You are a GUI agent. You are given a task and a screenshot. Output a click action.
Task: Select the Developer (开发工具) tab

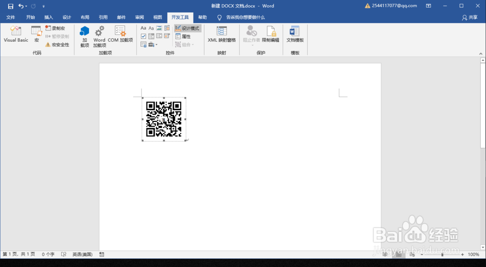pos(180,17)
